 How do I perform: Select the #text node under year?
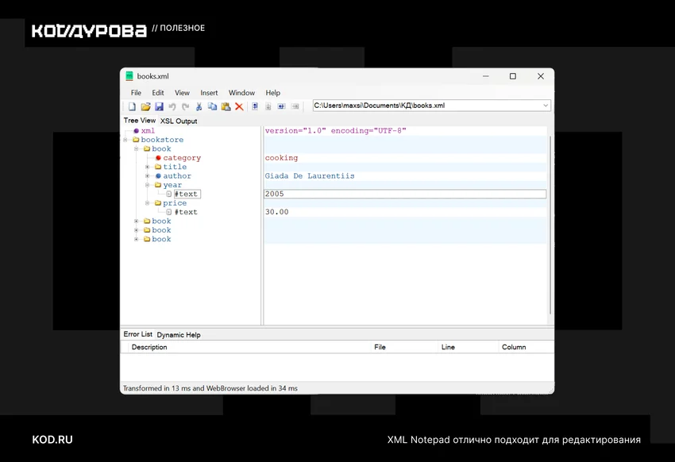point(187,194)
